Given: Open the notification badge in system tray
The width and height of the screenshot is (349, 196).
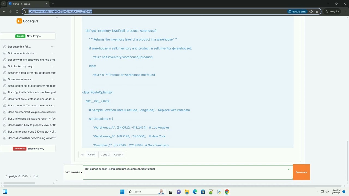Looking at the screenshot, I should [x=344, y=192].
